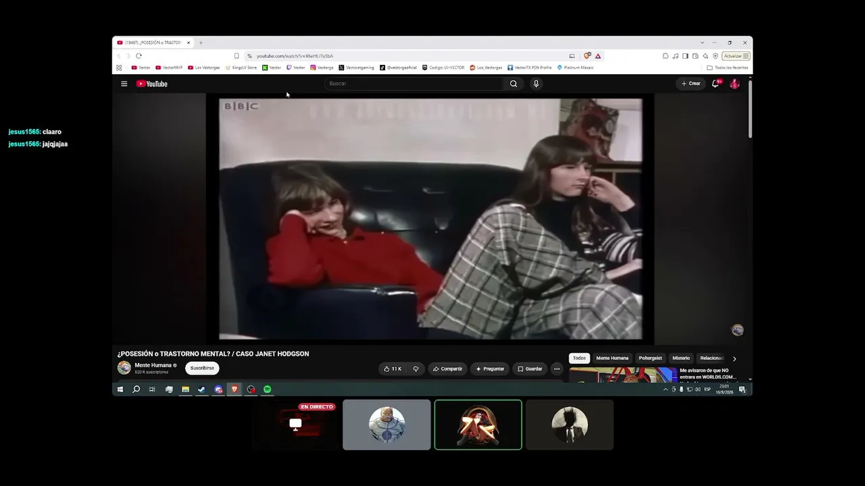This screenshot has width=865, height=486.
Task: Open the bookmarks apps grid icon
Action: (119, 67)
